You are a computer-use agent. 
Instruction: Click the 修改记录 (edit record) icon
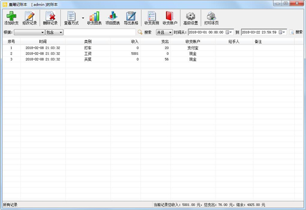(x=30, y=18)
